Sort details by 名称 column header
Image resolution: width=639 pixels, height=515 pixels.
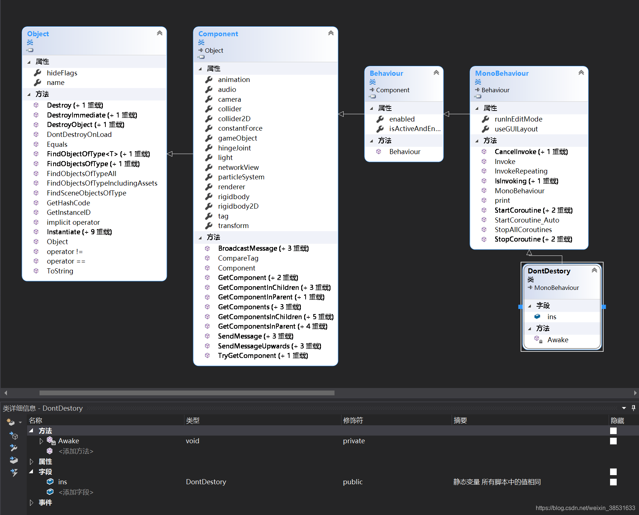[105, 420]
